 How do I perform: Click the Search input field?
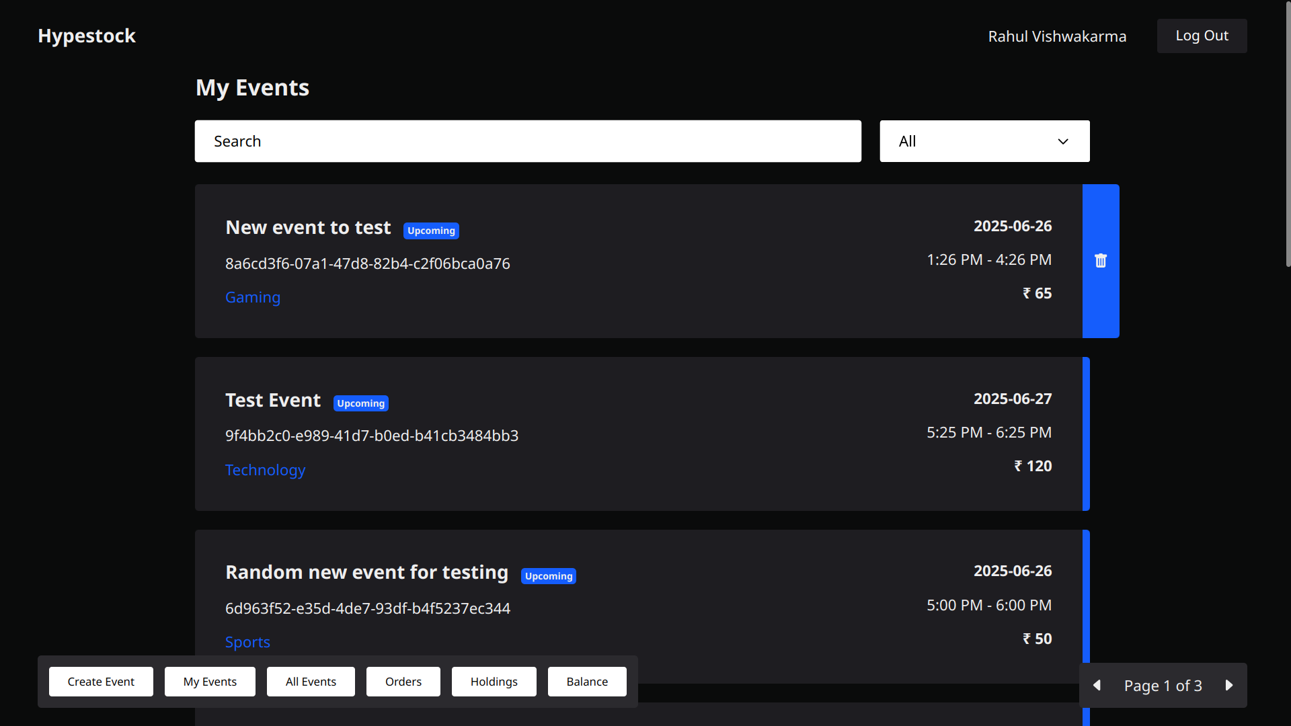(x=527, y=141)
